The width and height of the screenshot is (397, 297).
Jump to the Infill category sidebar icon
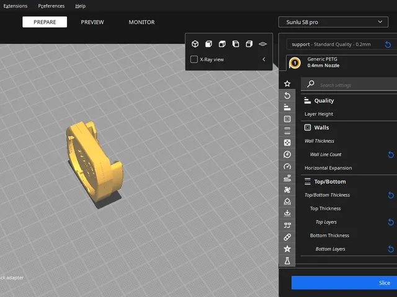click(x=287, y=143)
